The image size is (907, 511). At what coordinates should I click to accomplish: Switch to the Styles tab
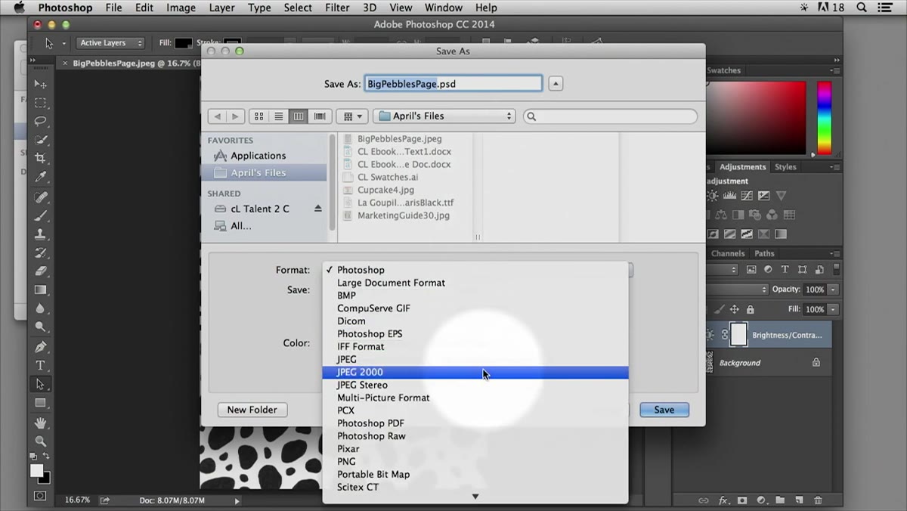tap(785, 167)
